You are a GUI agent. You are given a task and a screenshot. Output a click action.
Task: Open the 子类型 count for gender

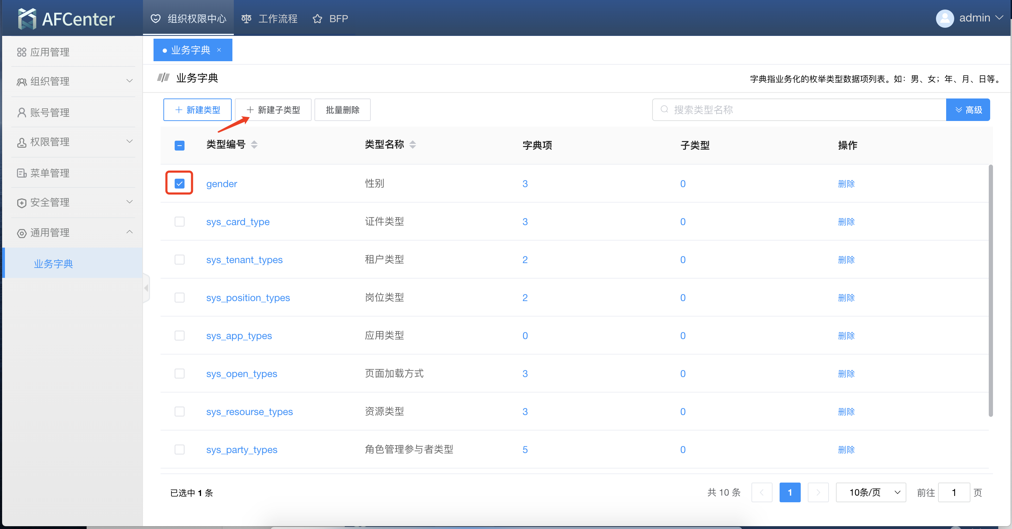pos(683,184)
